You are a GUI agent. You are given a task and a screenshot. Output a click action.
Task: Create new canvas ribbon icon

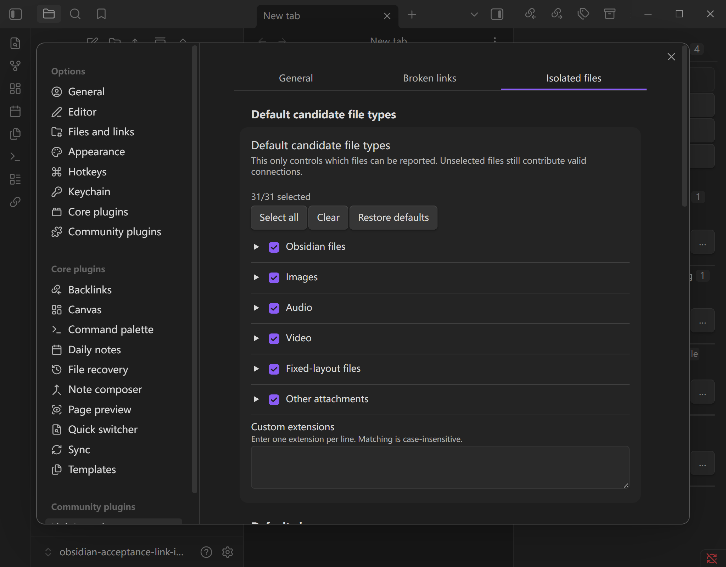point(15,89)
